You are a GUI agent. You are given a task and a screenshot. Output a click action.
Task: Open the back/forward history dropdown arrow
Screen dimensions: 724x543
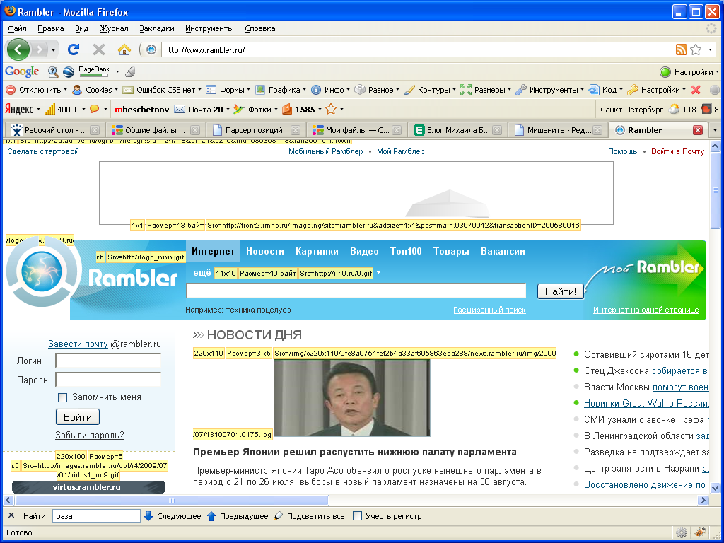(54, 49)
